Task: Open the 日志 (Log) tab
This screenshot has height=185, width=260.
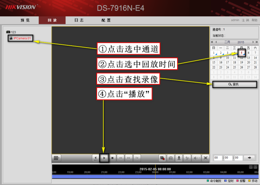Action: 79,20
